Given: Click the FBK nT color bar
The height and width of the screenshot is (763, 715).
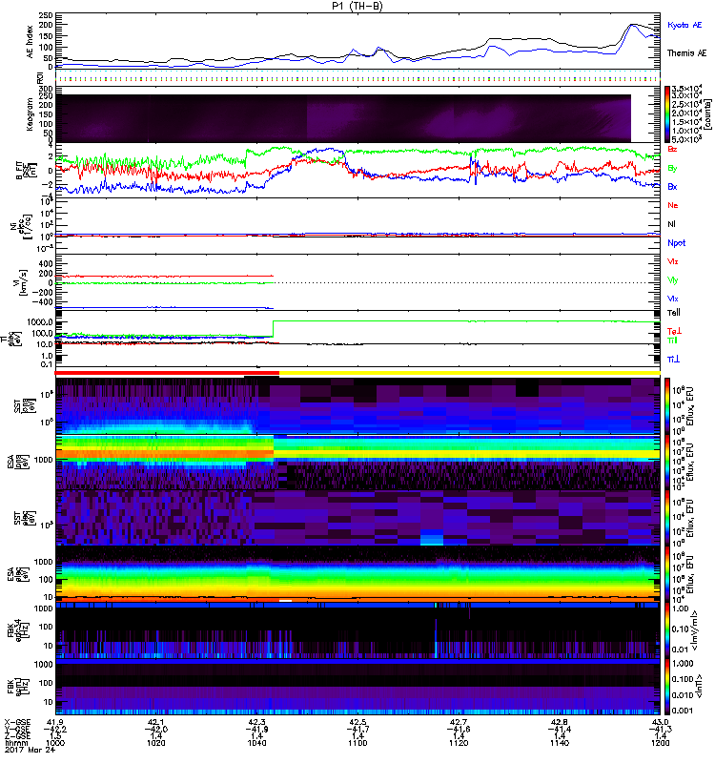Looking at the screenshot, I should pyautogui.click(x=667, y=687).
